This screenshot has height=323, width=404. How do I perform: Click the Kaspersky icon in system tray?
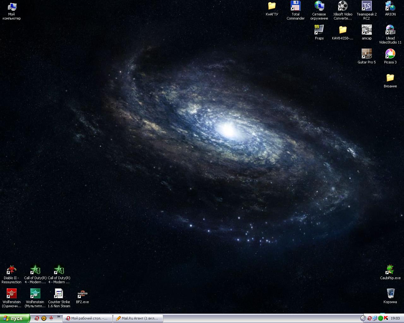(x=386, y=318)
